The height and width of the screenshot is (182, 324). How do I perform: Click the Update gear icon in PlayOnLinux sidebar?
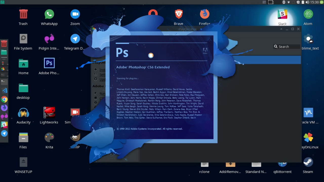(95, 79)
